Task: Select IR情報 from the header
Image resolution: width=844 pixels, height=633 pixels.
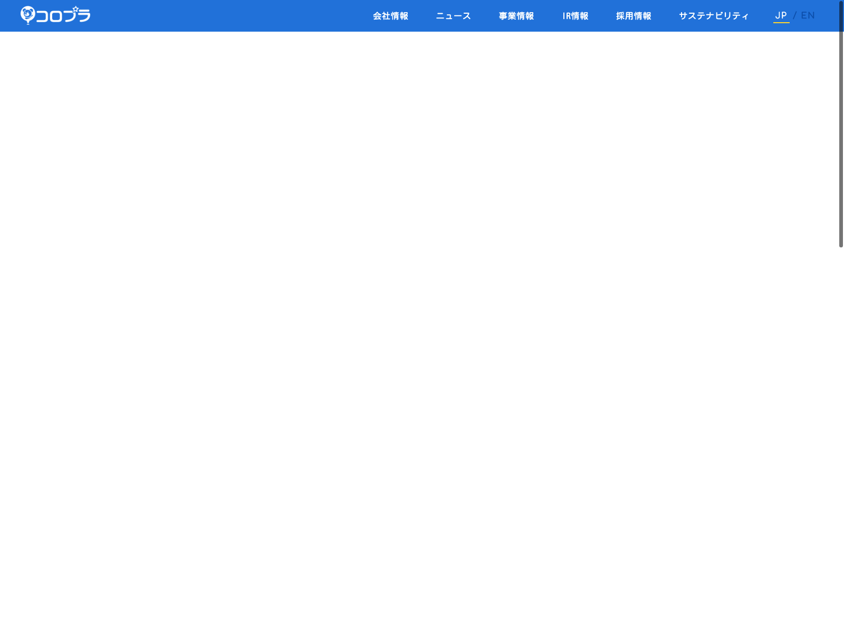Action: [x=575, y=16]
